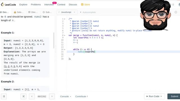Collapse the comment block fold arrow on line 1

(65, 19)
